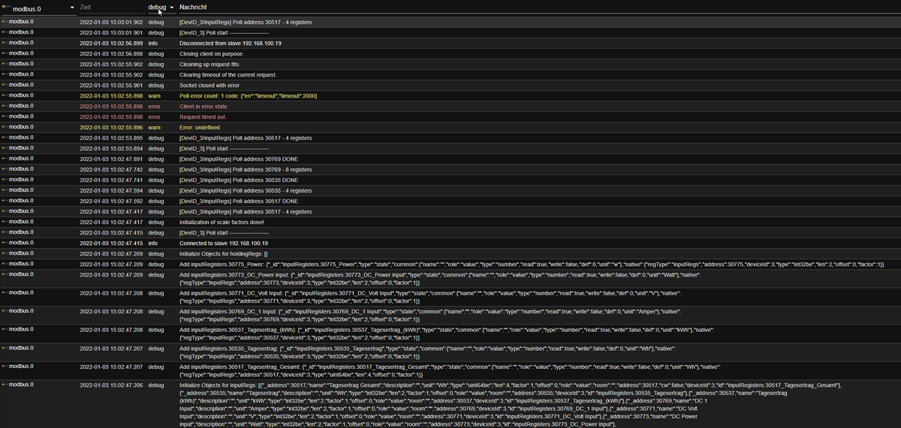Click modbus icon in 'Add inputRegisters.30535_Tagesertrag' row

6,347
